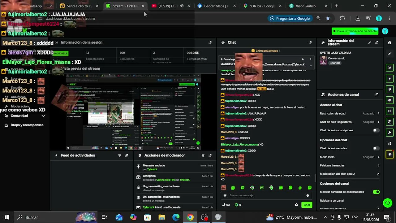This screenshot has height=223, width=396.
Task: Open the Conversando category thumbnail
Action: coord(323,60)
